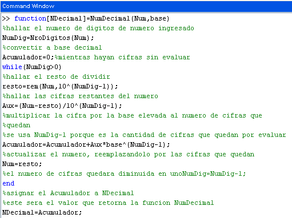The width and height of the screenshot is (292, 218).
Task: Click the 'end' keyword
Action: pyautogui.click(x=9, y=183)
